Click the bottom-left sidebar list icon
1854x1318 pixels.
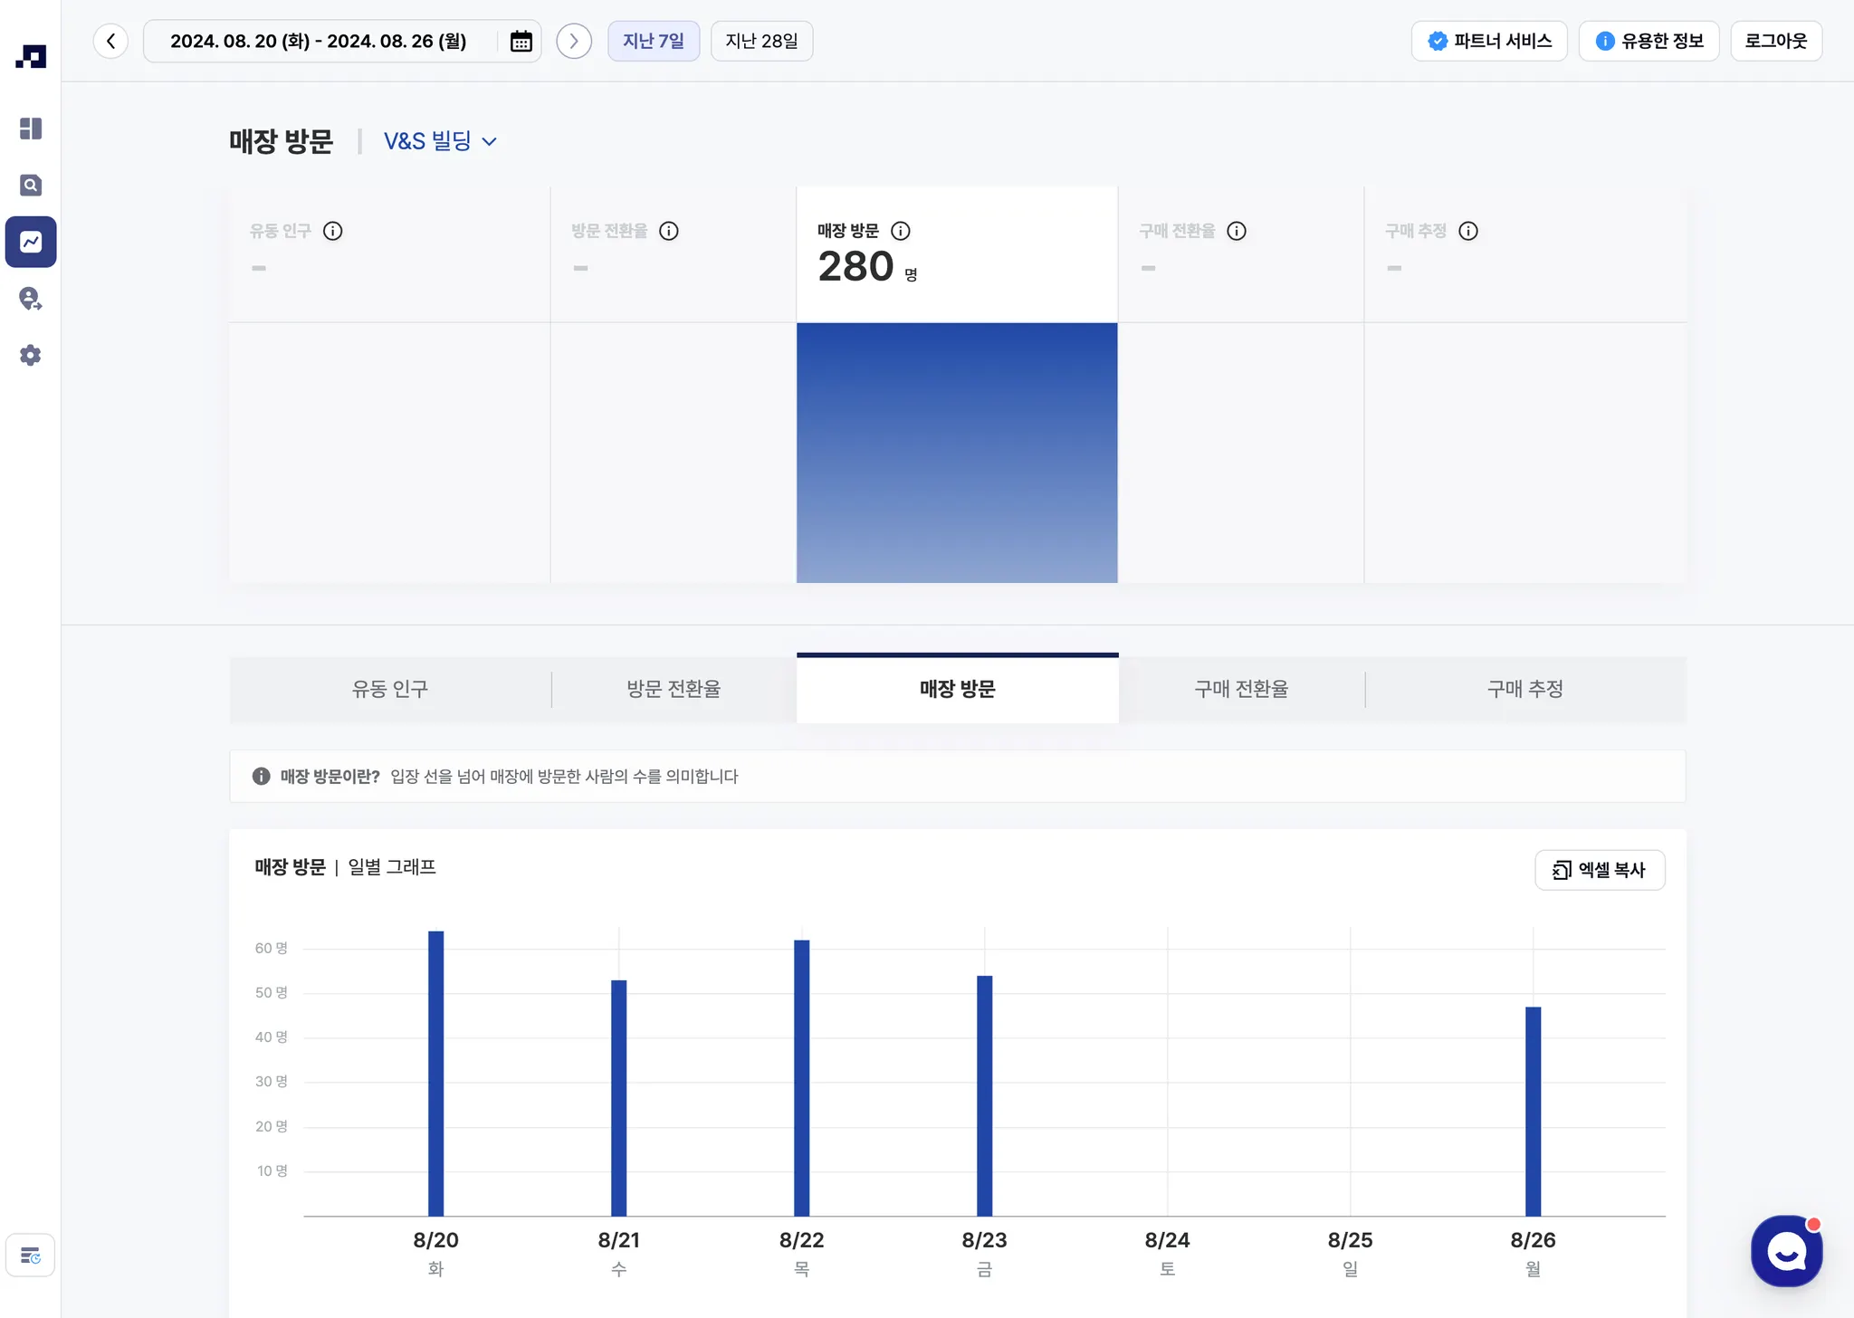pyautogui.click(x=31, y=1256)
